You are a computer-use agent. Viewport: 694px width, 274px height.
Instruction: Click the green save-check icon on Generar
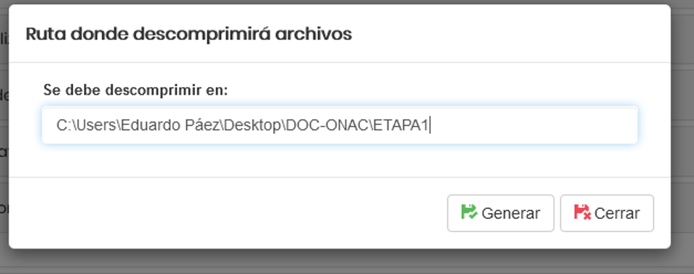coord(468,212)
